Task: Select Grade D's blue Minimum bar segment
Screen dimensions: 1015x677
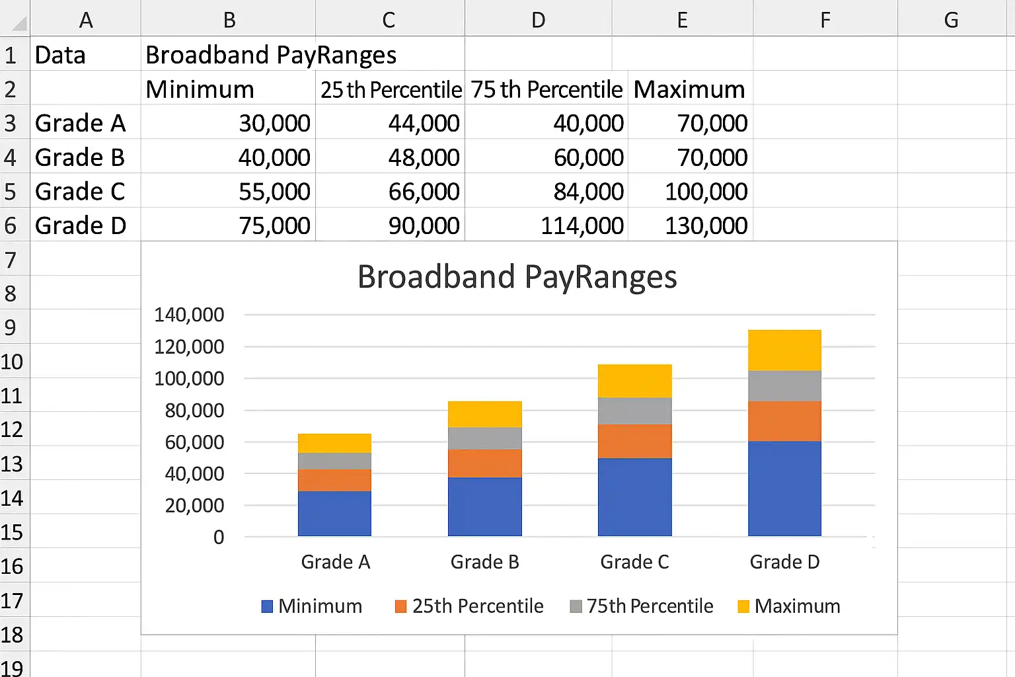Action: coord(784,488)
